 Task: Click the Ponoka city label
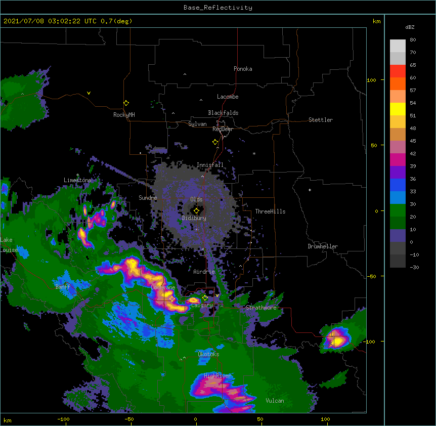(243, 69)
